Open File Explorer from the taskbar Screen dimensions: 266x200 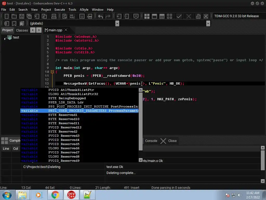pyautogui.click(x=23, y=195)
